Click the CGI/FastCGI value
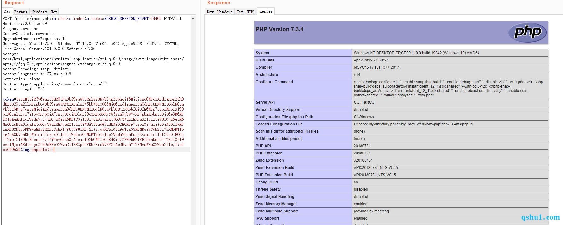Viewport: 563px width, 225px height. 365,102
